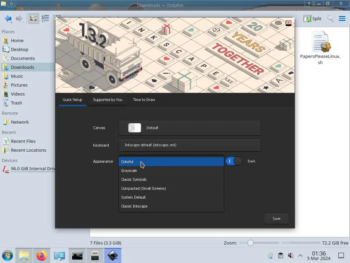Choose Classic Inkscape appearance option
The image size is (350, 263).
pos(171,206)
